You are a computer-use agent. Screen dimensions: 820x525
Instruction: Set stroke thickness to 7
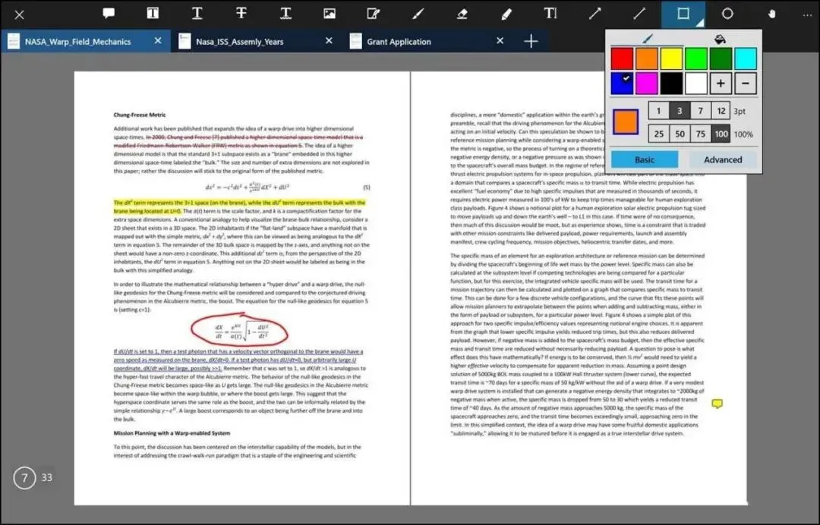pos(700,111)
